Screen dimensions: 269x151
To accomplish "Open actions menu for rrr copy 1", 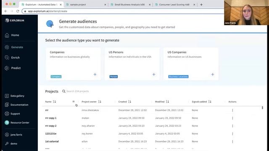I will pyautogui.click(x=232, y=118).
